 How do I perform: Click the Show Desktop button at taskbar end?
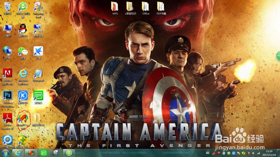pyautogui.click(x=279, y=153)
